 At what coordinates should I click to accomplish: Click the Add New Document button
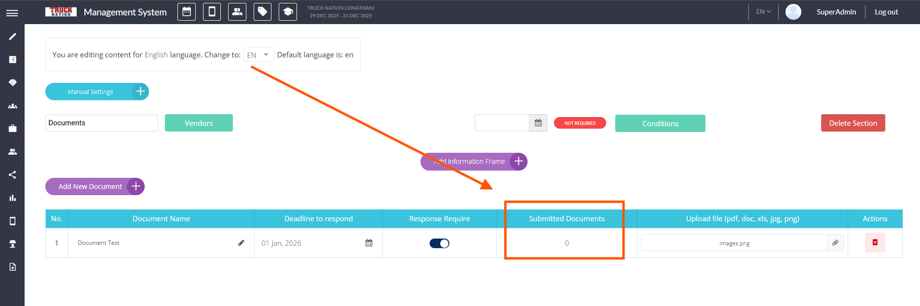click(95, 186)
